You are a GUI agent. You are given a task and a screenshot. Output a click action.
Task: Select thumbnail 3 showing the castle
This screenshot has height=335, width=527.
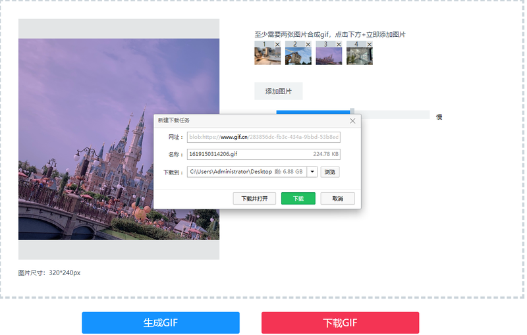[329, 56]
